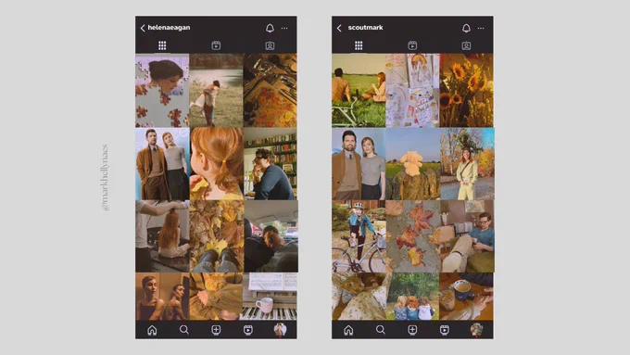The width and height of the screenshot is (630, 355).
Task: Select tagged photos tab on scoutmark
Action: click(x=466, y=45)
